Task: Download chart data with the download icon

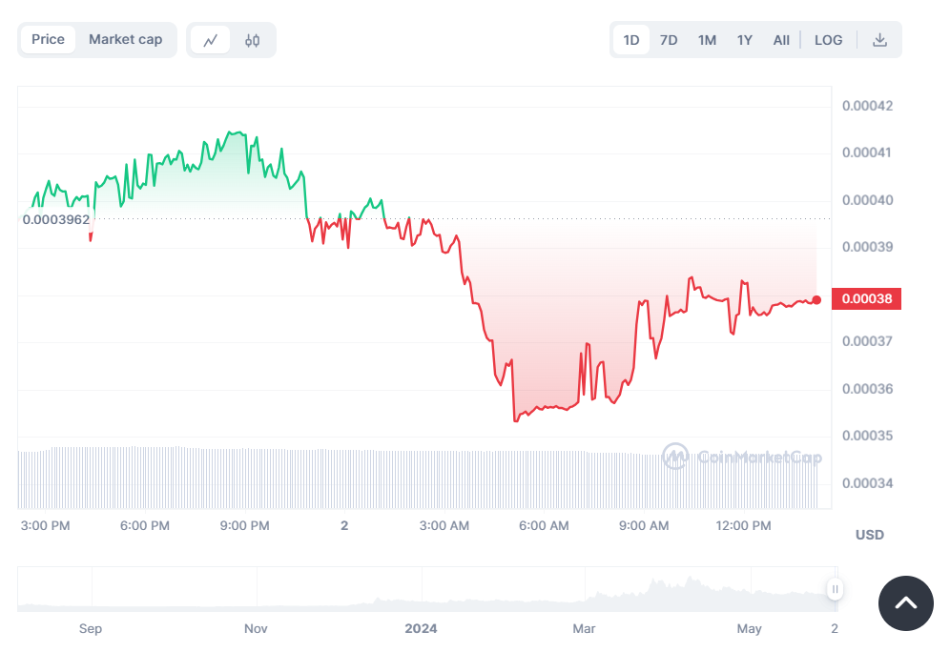Action: (x=879, y=40)
